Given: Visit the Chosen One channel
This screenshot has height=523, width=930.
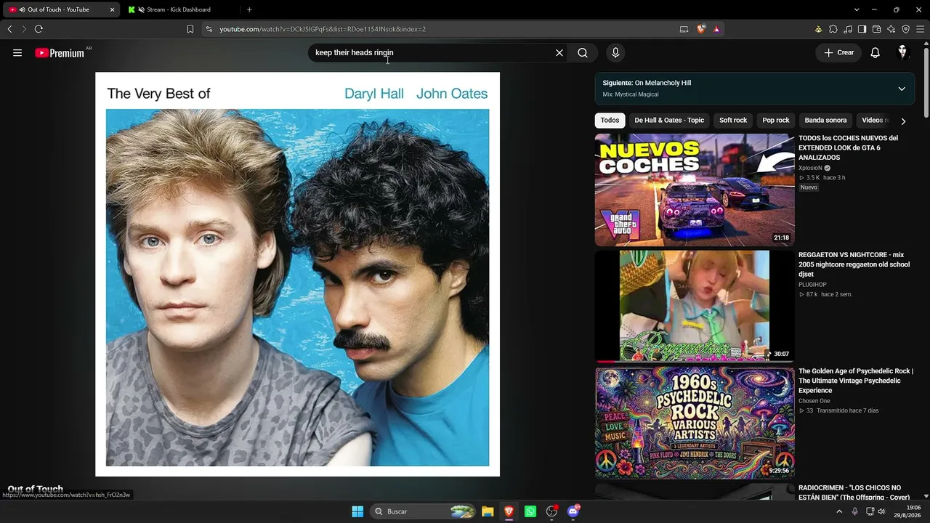Looking at the screenshot, I should click(x=814, y=401).
